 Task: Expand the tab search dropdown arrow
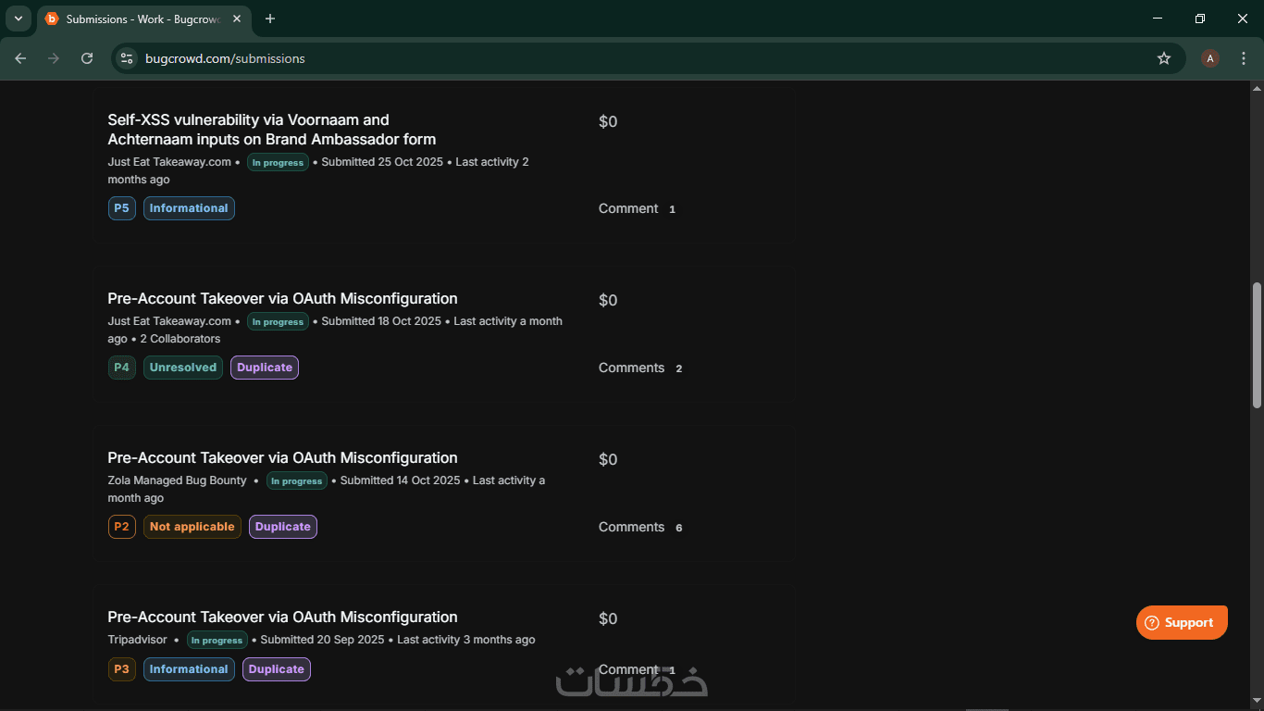pyautogui.click(x=18, y=19)
